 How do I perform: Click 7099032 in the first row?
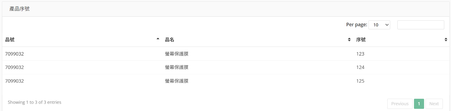click(14, 54)
